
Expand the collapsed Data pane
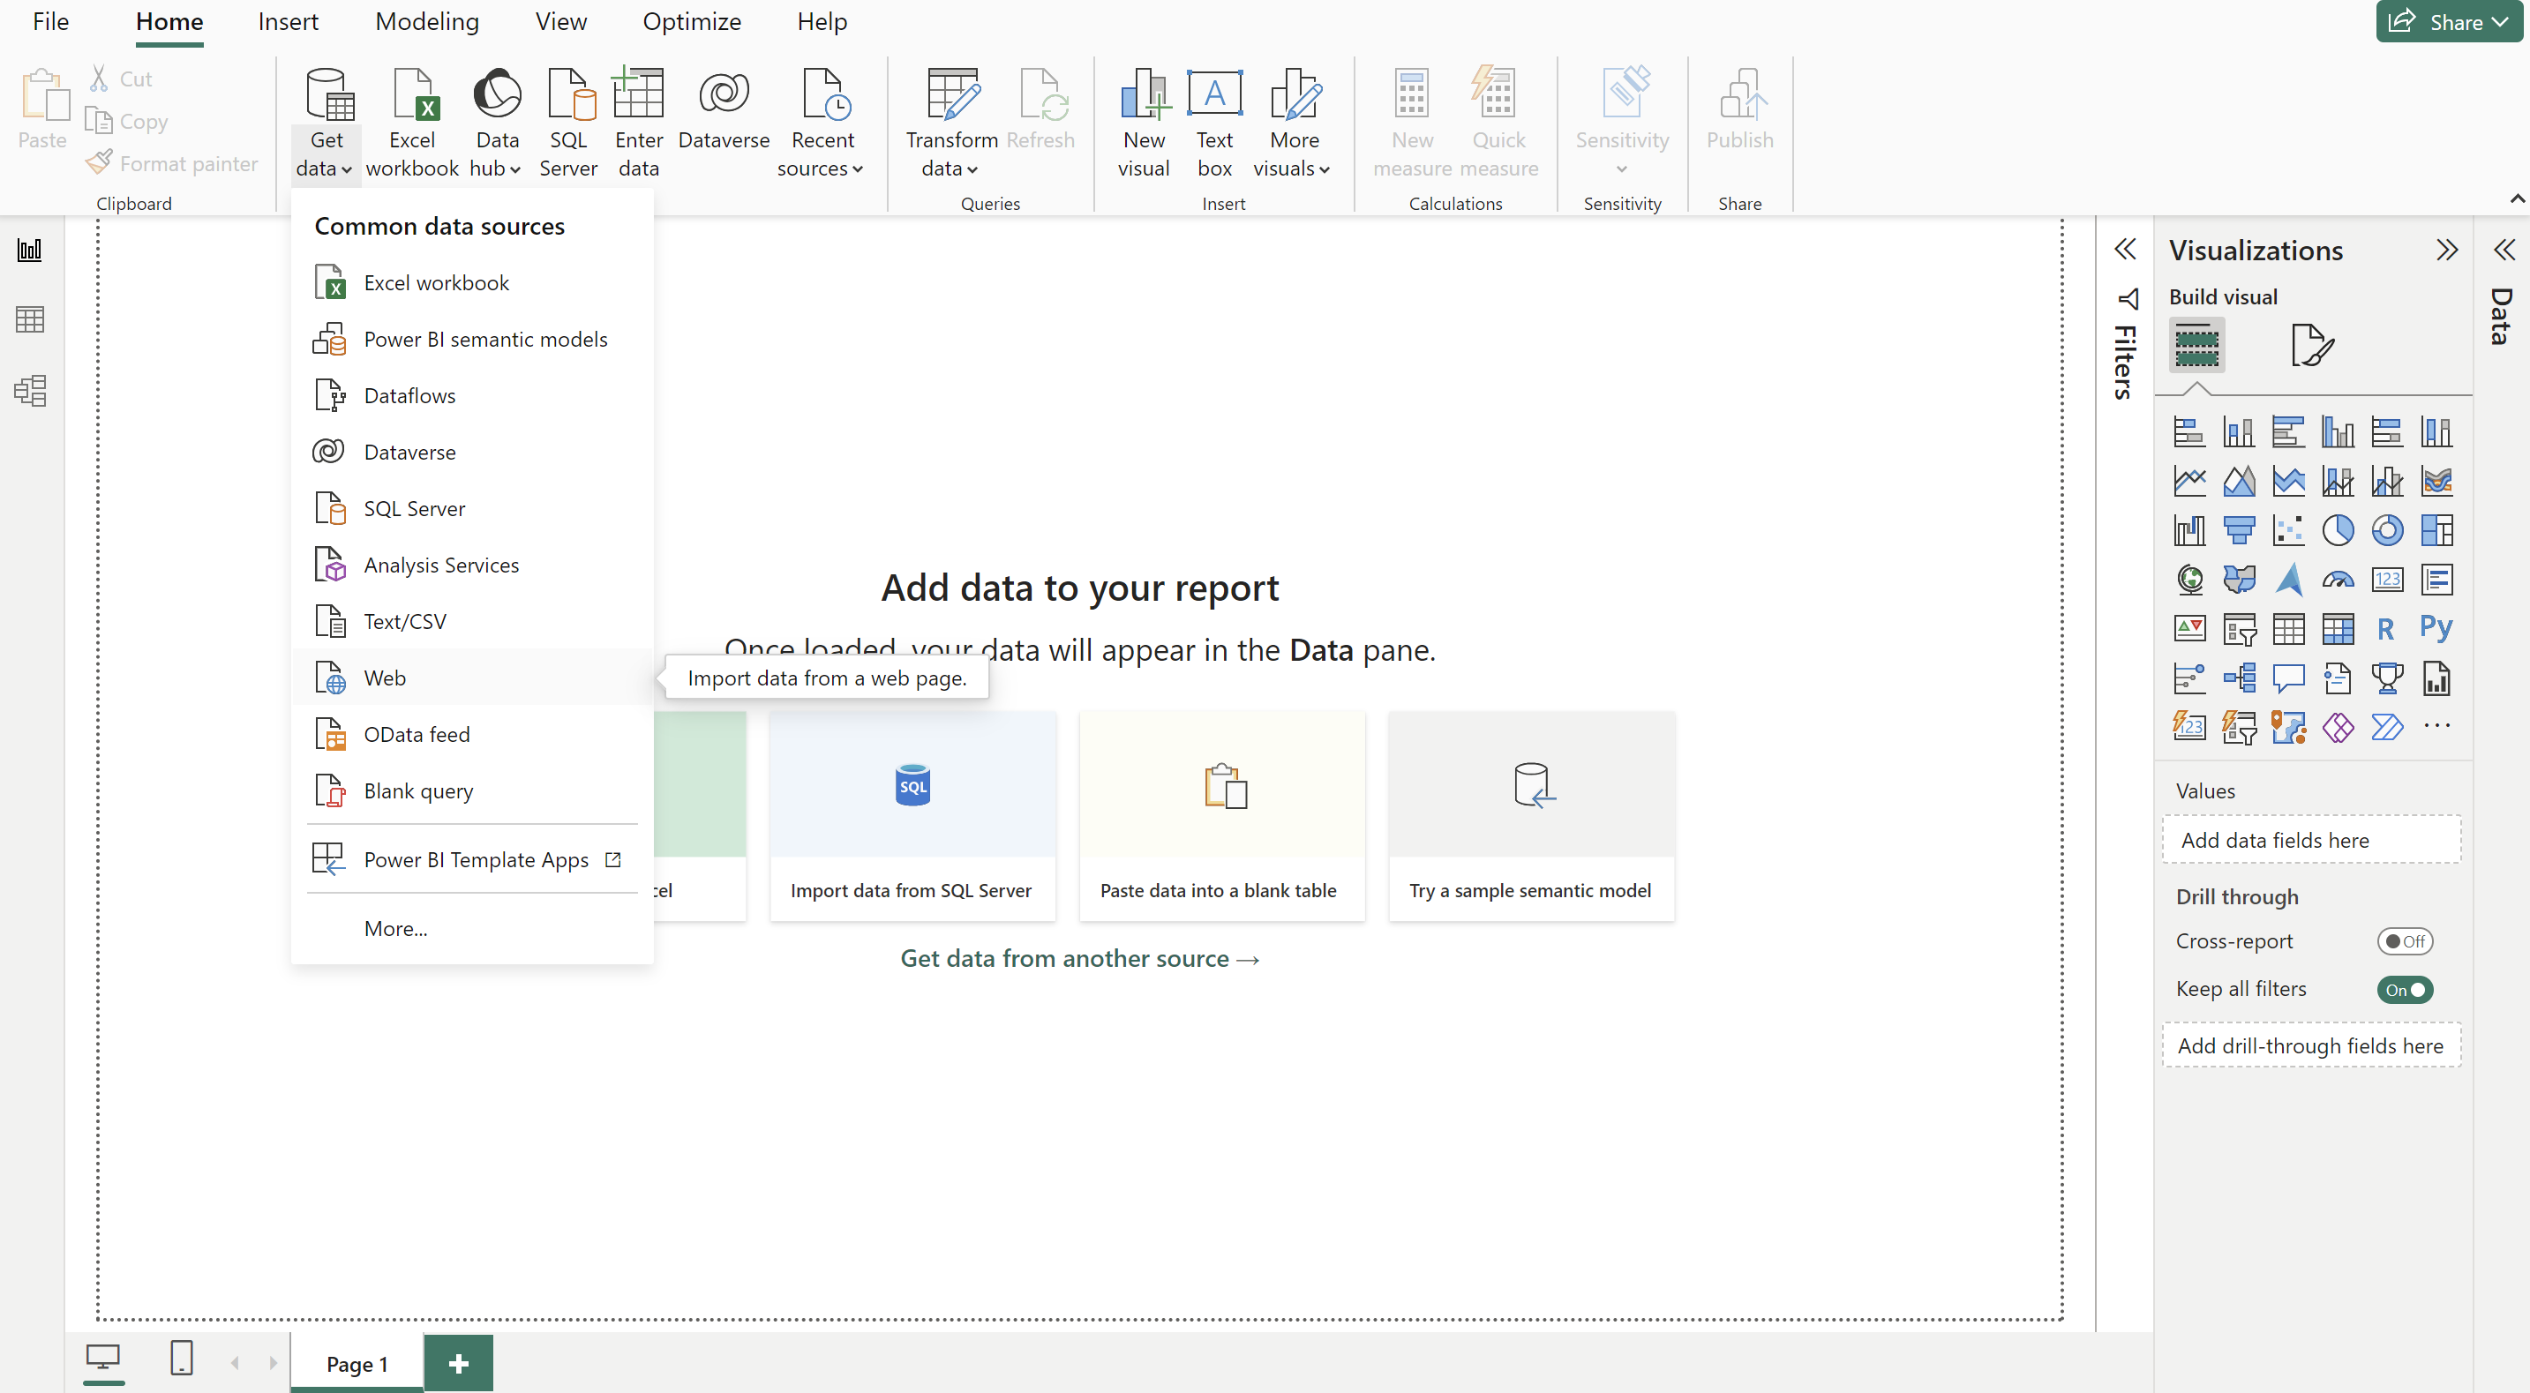click(x=2504, y=250)
